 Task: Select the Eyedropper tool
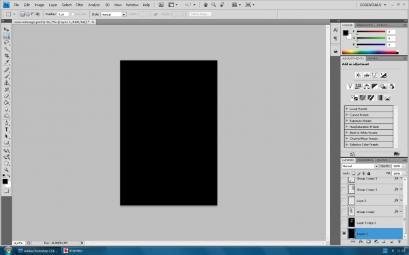tap(7, 63)
